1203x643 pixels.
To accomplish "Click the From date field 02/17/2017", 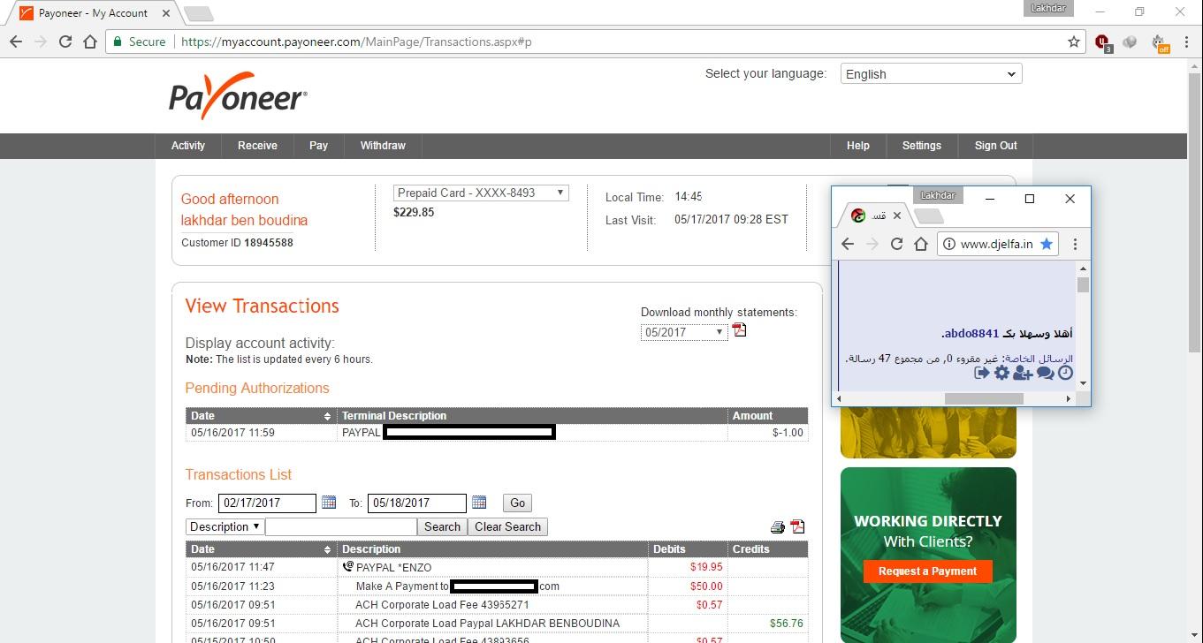I will [x=267, y=503].
